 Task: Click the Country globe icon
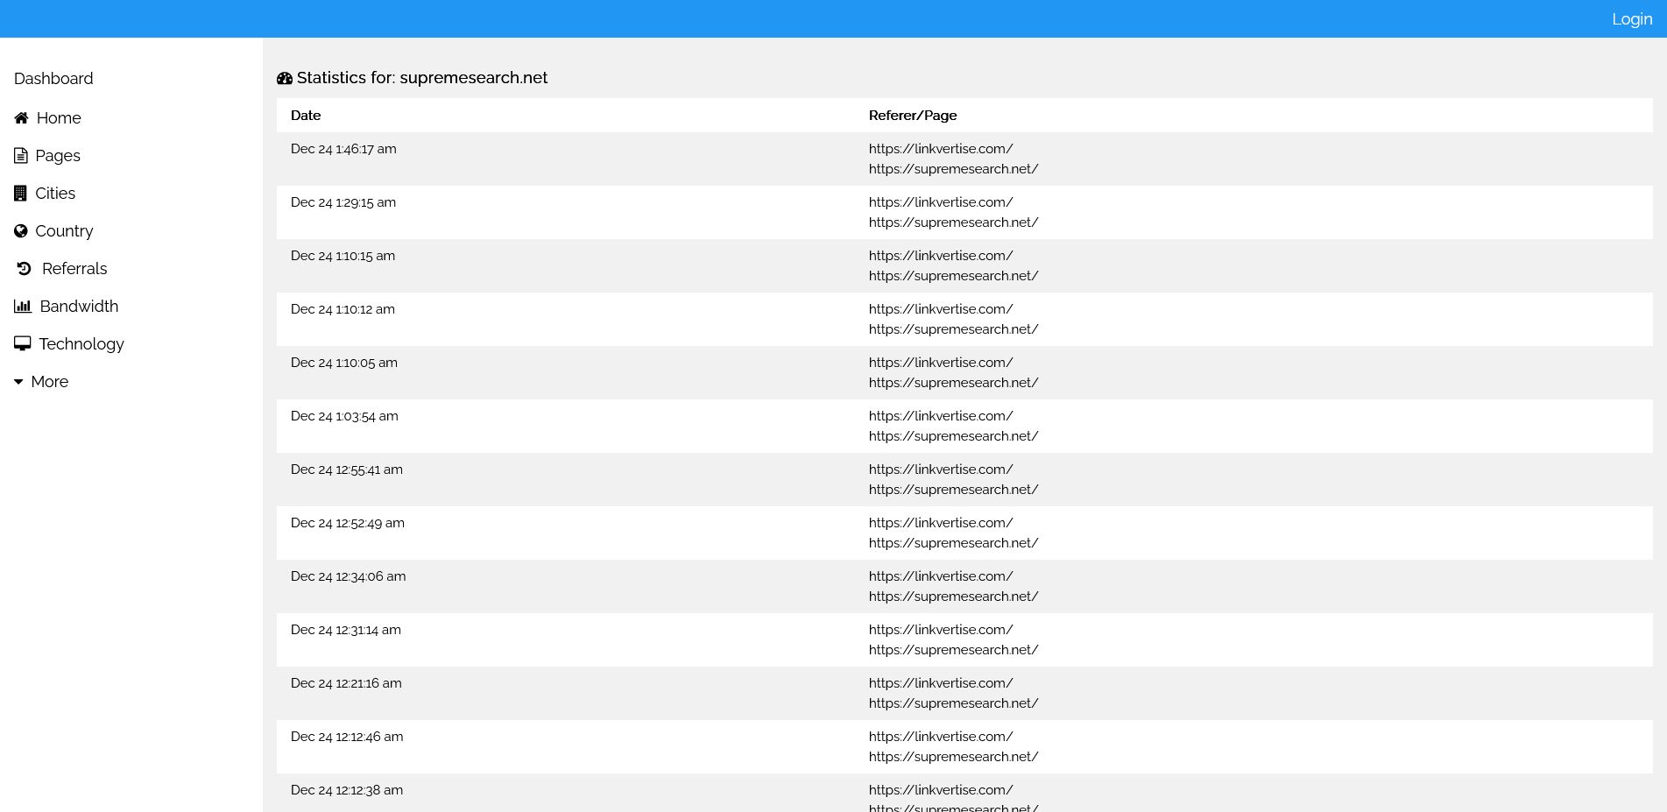(x=21, y=231)
